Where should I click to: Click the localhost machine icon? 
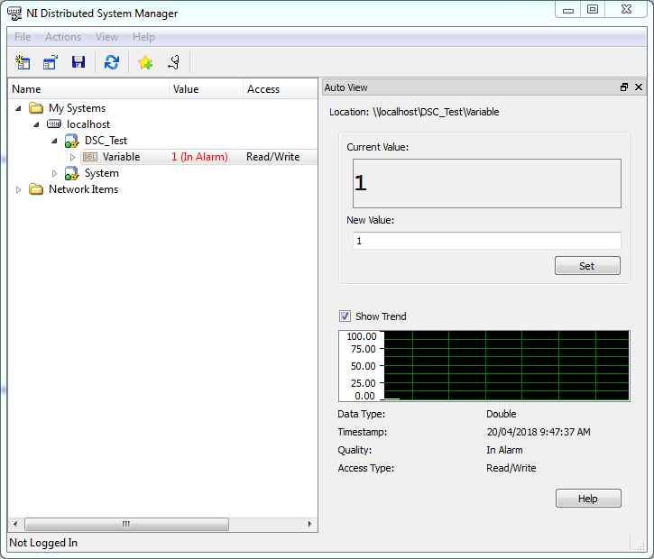pyautogui.click(x=54, y=124)
